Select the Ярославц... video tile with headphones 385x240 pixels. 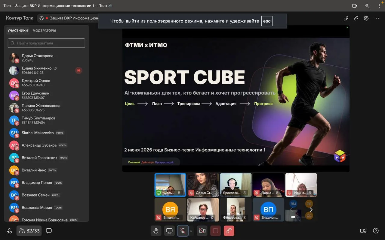tap(236, 185)
